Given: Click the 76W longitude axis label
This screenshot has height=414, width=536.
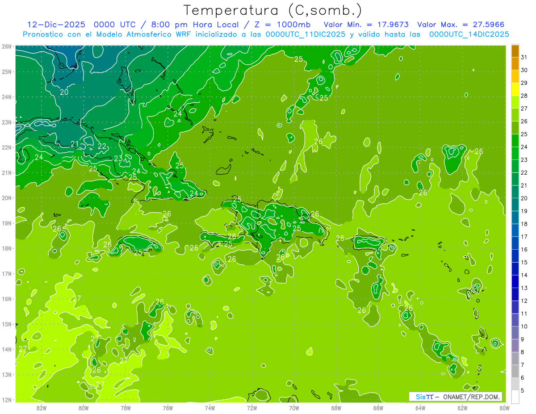Looking at the screenshot, I should point(167,408).
